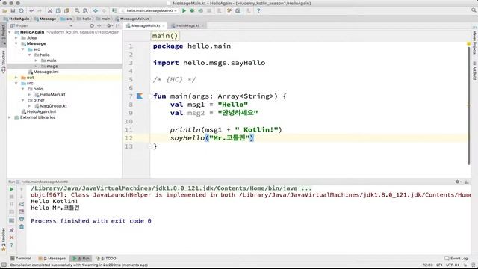Hide the Project panel using the hide icon
Screen dimensions: 478x269
(118, 26)
